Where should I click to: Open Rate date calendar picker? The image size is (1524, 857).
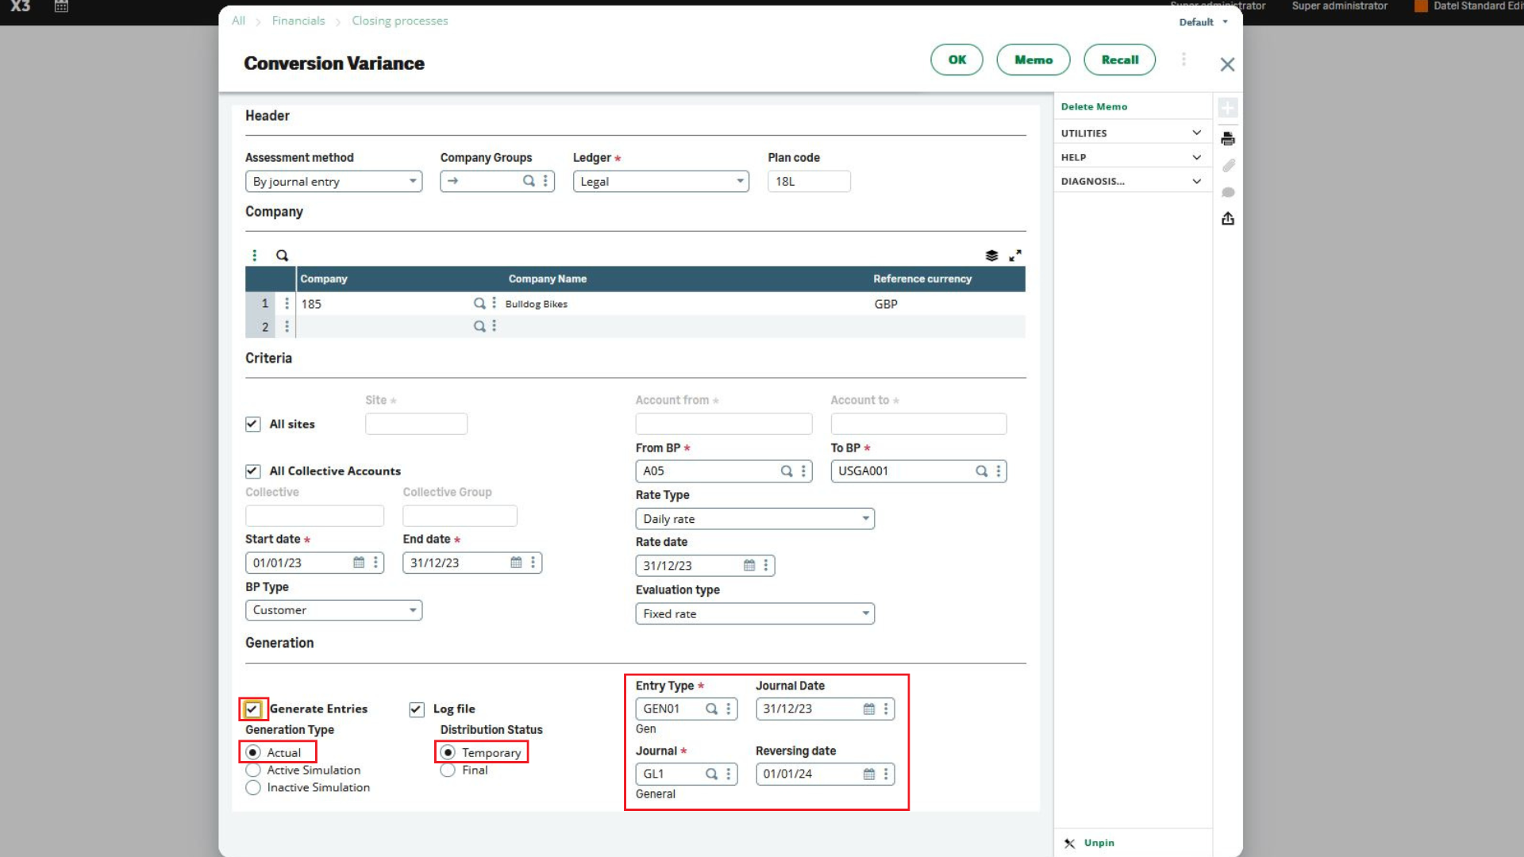pos(749,565)
